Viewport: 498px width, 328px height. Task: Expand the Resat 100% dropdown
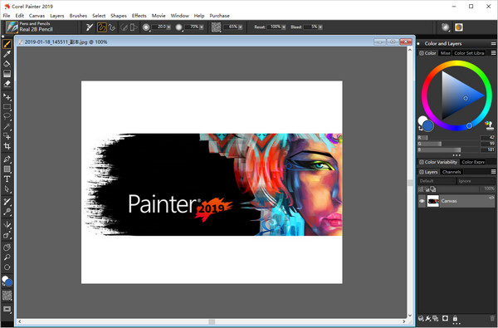pos(284,27)
